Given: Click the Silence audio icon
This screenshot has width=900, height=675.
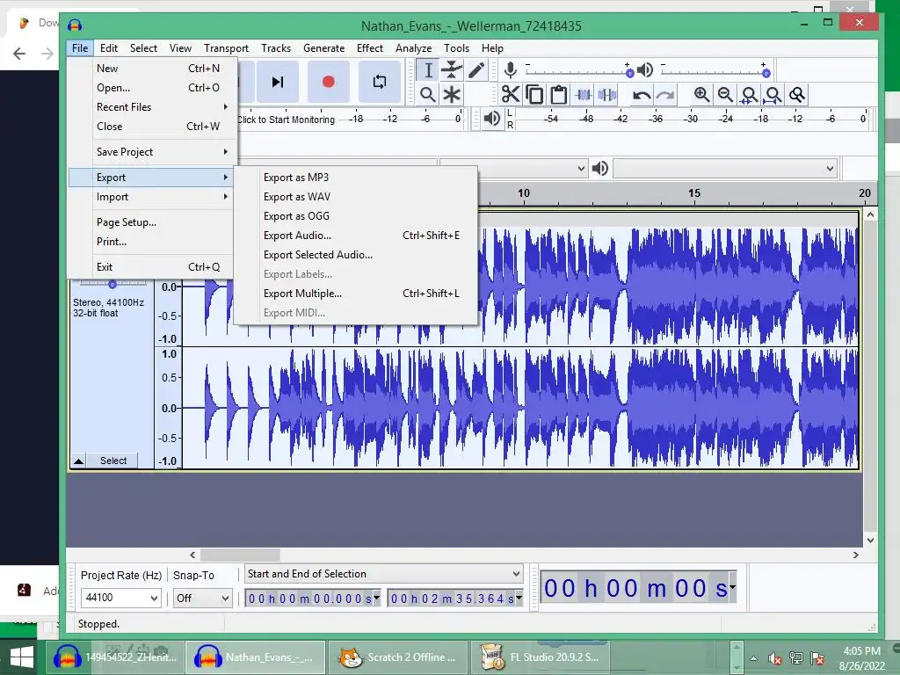Looking at the screenshot, I should (607, 94).
